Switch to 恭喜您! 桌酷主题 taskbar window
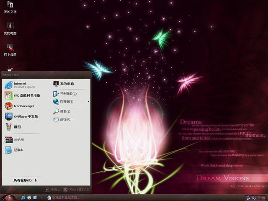Screen dimensions: 268x201 point(64,198)
